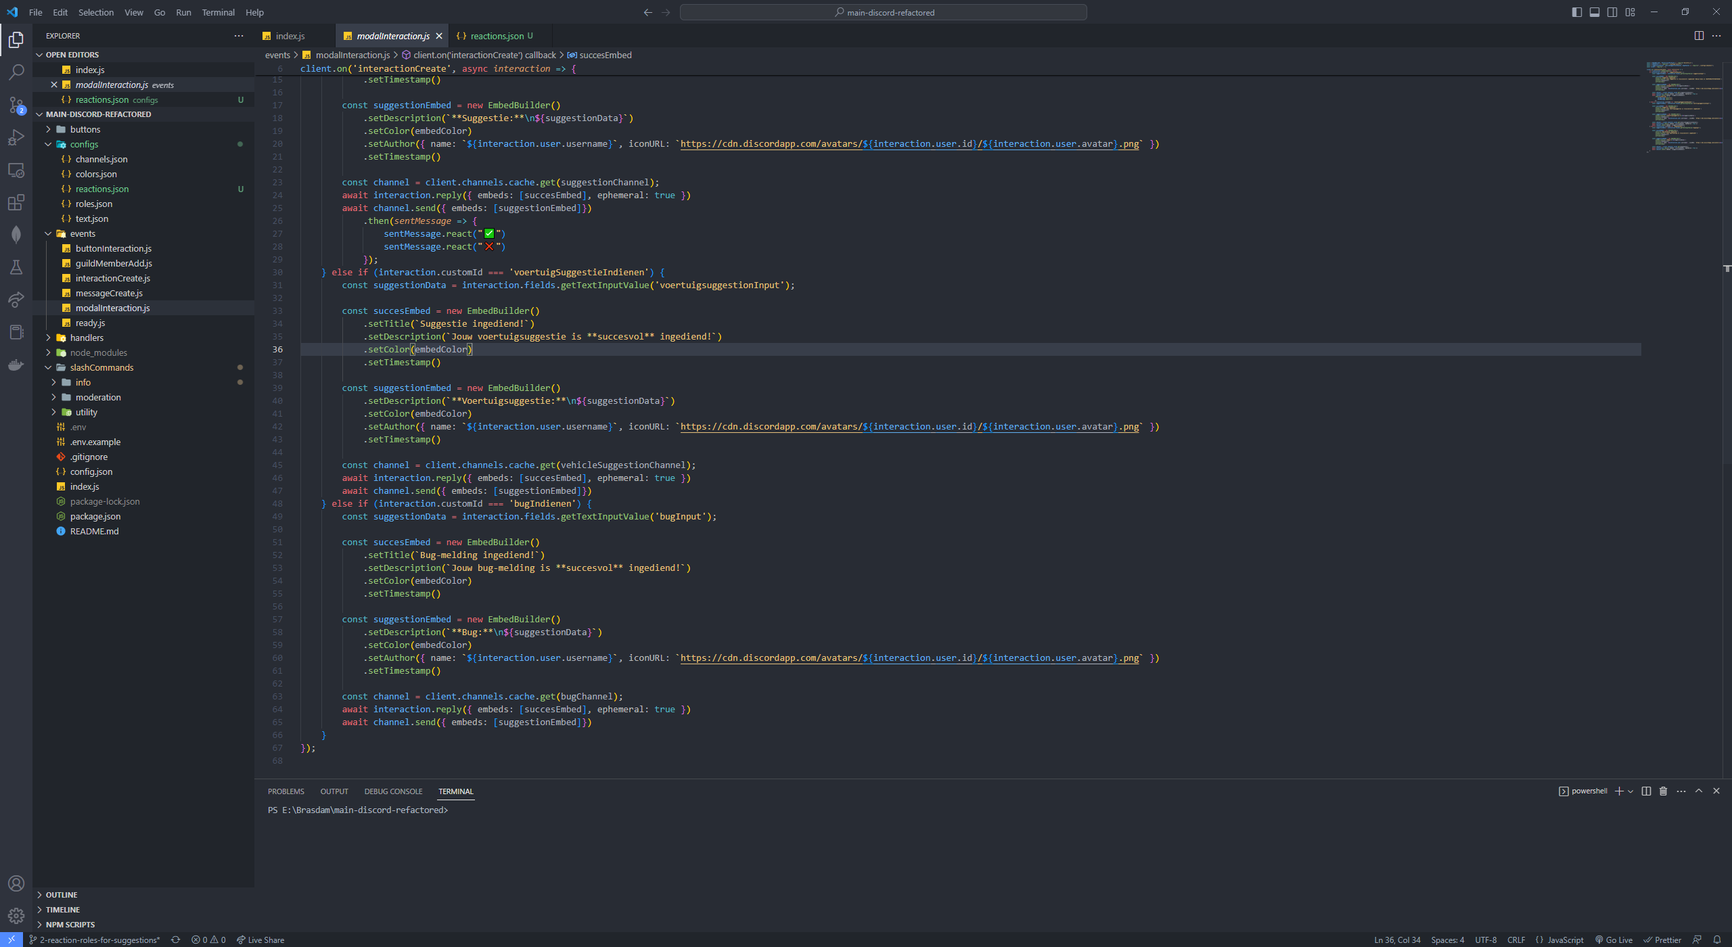Collapse the slashCommands folder
Image resolution: width=1732 pixels, height=947 pixels.
tap(101, 367)
